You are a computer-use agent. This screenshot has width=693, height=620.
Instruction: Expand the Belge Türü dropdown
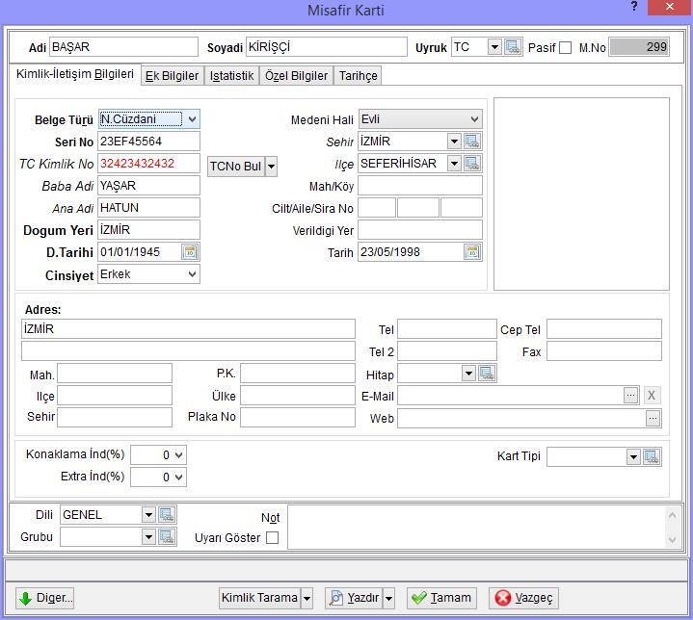[192, 119]
